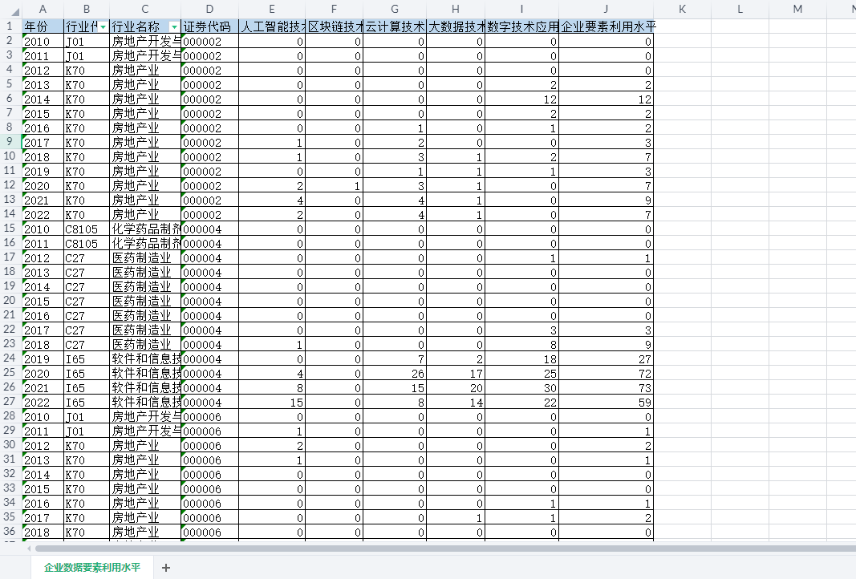Select cell J24 showing 27
Screen dimensions: 856x579
coord(606,359)
